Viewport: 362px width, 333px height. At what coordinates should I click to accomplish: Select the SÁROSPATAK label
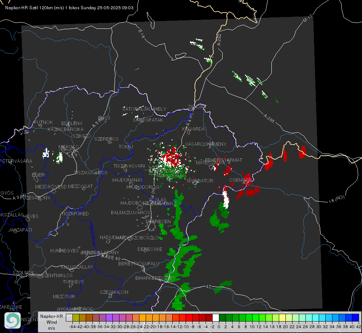[148, 120]
